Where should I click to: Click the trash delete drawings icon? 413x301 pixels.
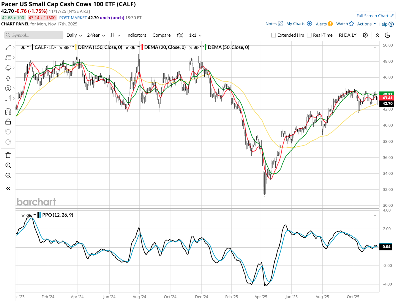8,155
